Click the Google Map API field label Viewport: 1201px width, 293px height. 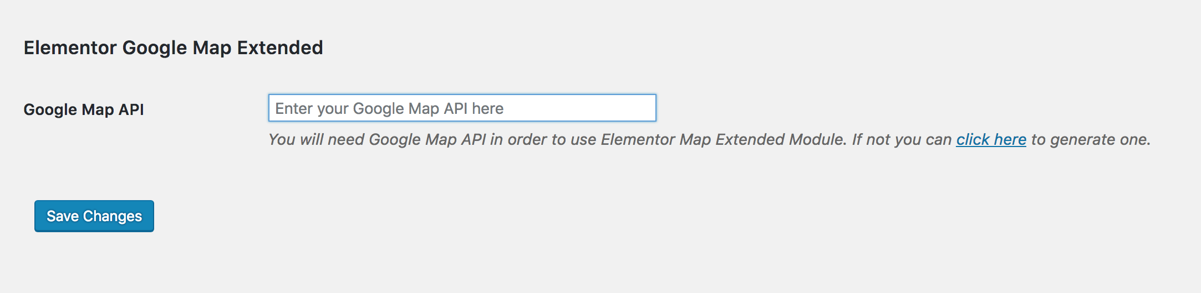[x=84, y=109]
